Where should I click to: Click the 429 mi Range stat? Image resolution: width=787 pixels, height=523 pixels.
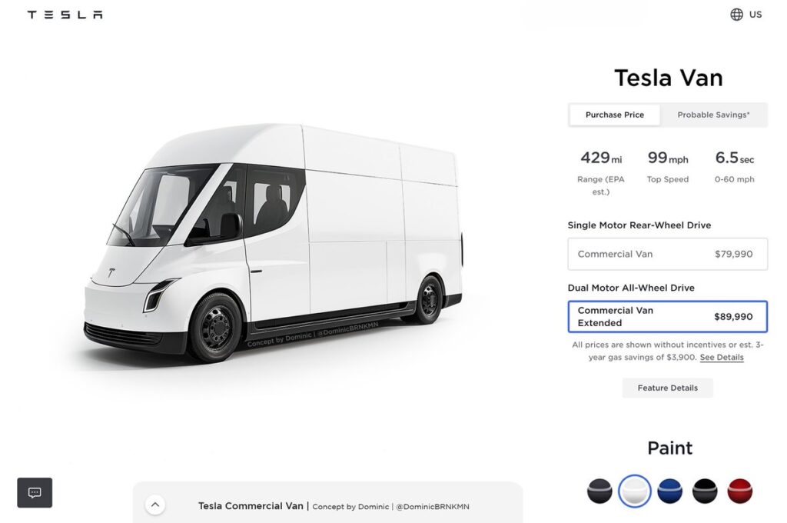[600, 158]
